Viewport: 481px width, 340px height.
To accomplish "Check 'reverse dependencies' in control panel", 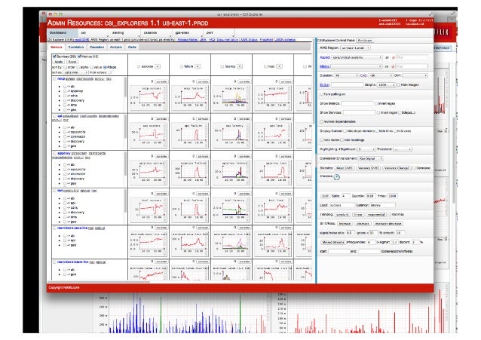I will coord(321,122).
